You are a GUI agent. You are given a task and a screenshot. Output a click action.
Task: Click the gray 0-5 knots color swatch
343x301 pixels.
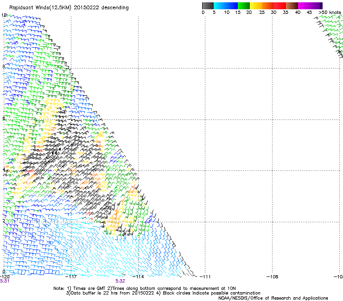coord(208,6)
